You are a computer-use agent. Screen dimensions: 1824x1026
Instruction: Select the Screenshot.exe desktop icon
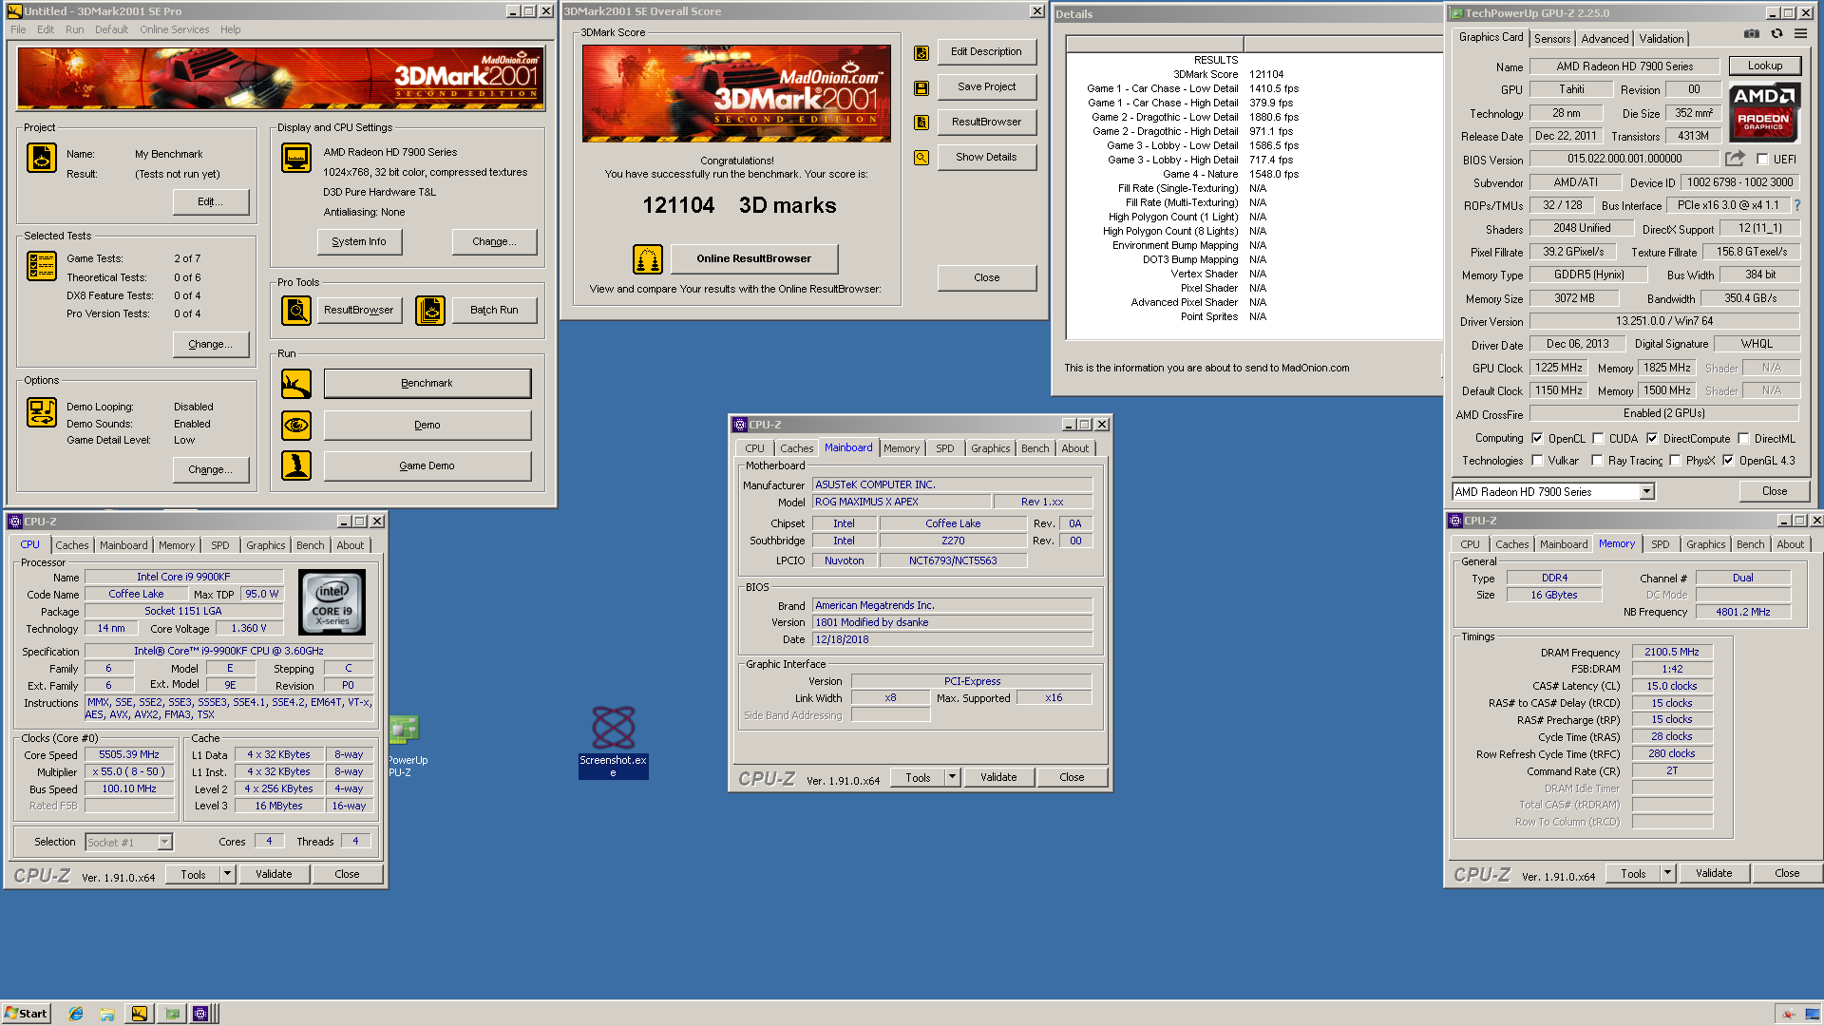613,741
